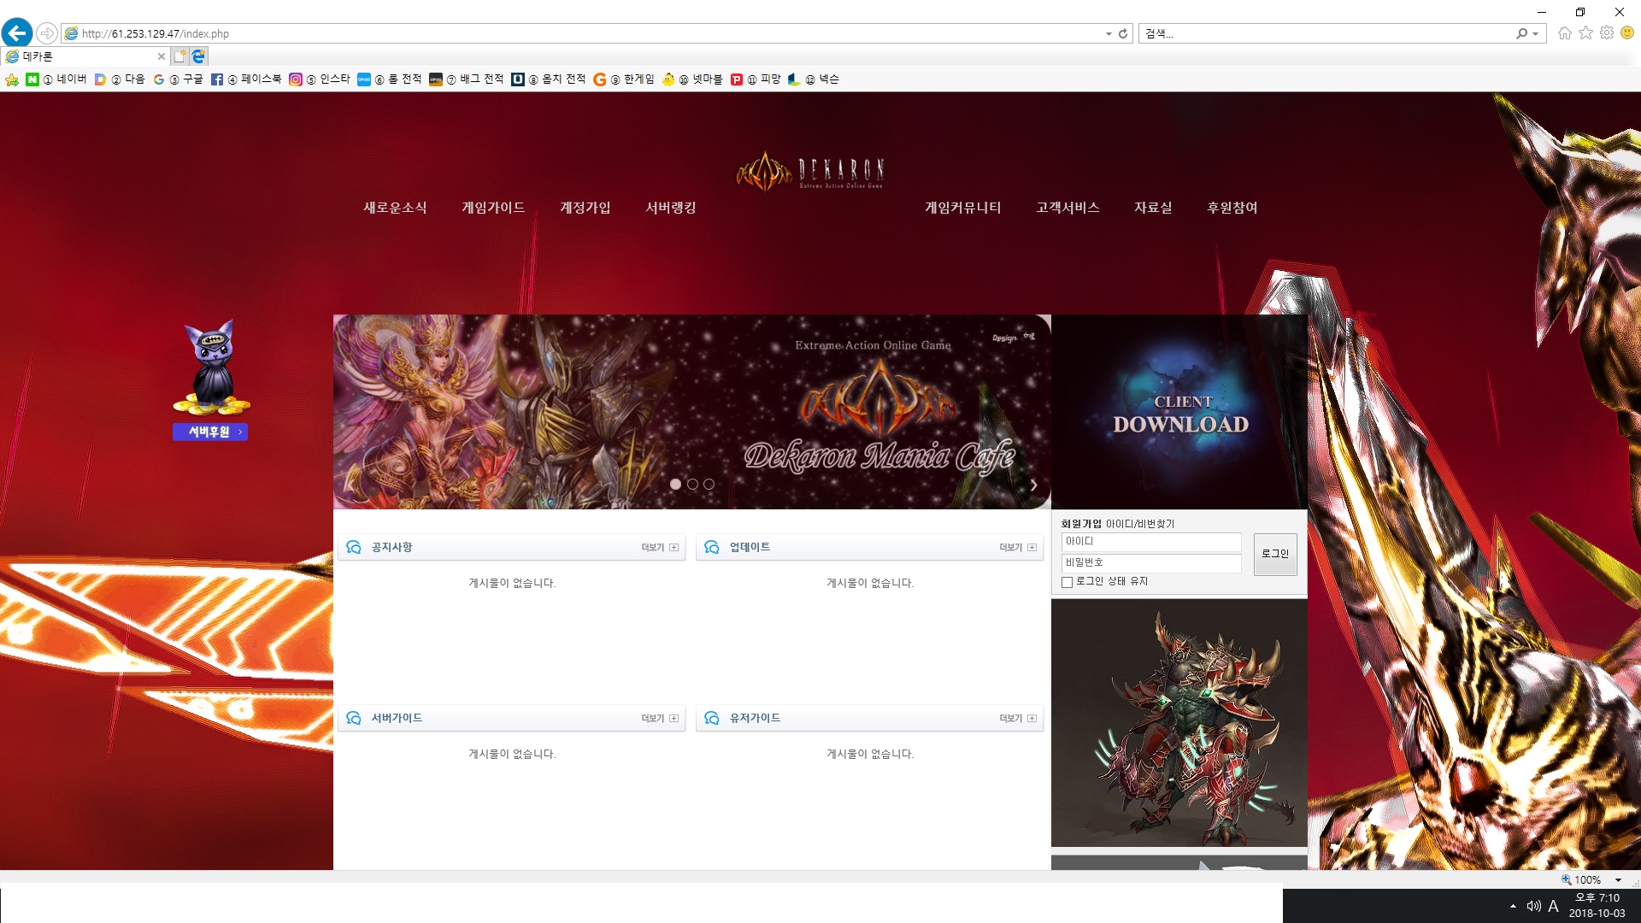The height and width of the screenshot is (923, 1641).
Task: Open the browser settings gear icon
Action: click(1607, 33)
